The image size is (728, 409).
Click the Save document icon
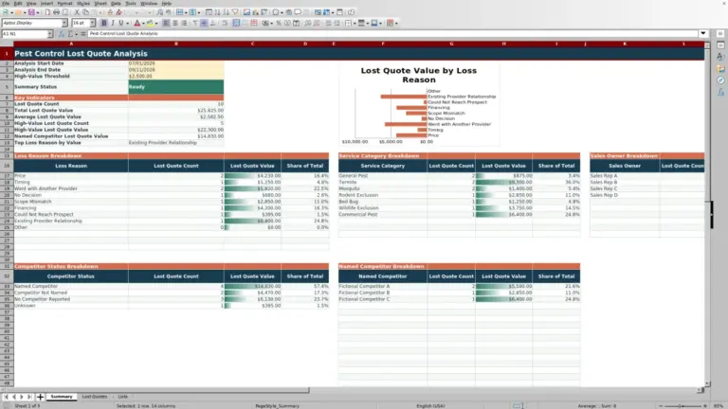coord(31,12)
